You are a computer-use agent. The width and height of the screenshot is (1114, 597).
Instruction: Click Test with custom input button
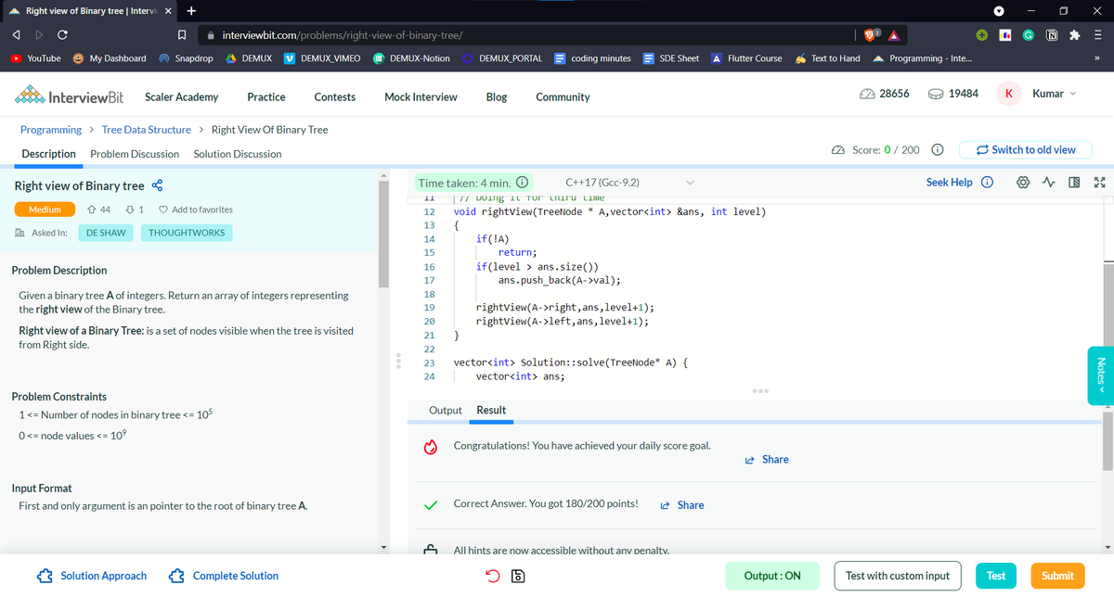tap(898, 576)
